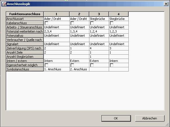170x127 pixels.
Task: Check Kabelanschluss box for connection 1
Action: pos(46,23)
